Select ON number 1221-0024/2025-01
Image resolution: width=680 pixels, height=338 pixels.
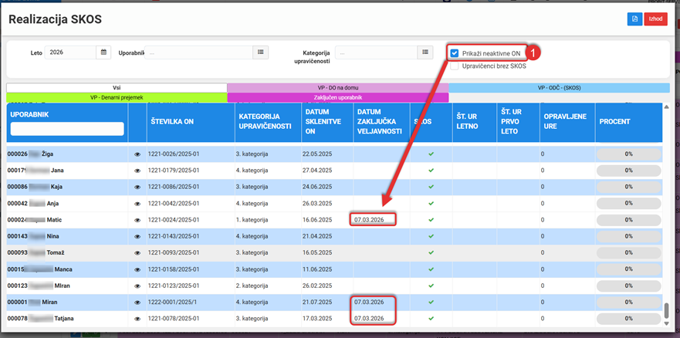(x=174, y=220)
